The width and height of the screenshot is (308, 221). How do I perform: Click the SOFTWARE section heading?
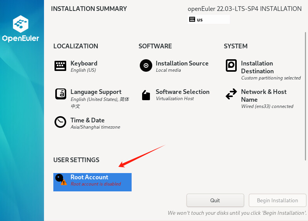pyautogui.click(x=155, y=46)
